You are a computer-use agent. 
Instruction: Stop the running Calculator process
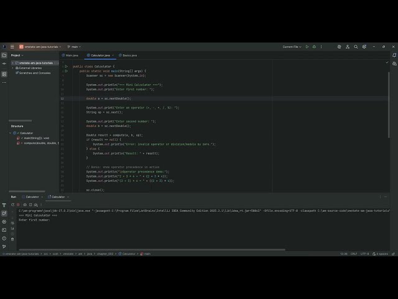[x=18, y=205]
